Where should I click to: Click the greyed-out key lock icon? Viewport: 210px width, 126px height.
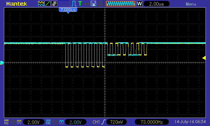point(87,4)
